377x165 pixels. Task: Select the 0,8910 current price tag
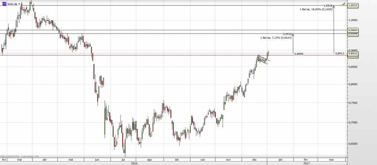(353, 54)
